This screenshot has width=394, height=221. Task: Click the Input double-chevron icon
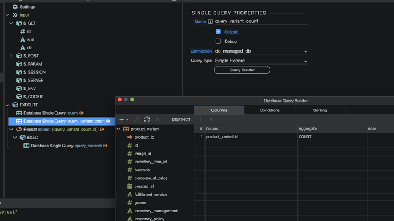15,15
